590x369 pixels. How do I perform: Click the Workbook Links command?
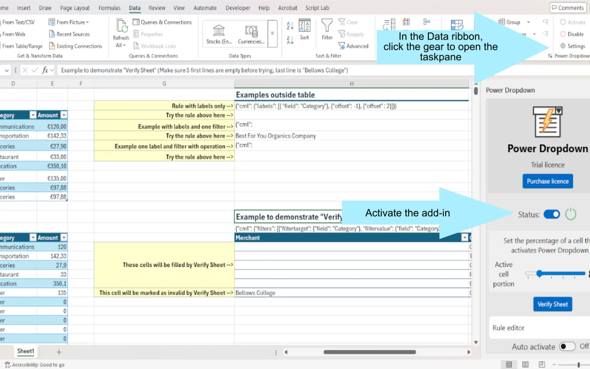click(155, 46)
